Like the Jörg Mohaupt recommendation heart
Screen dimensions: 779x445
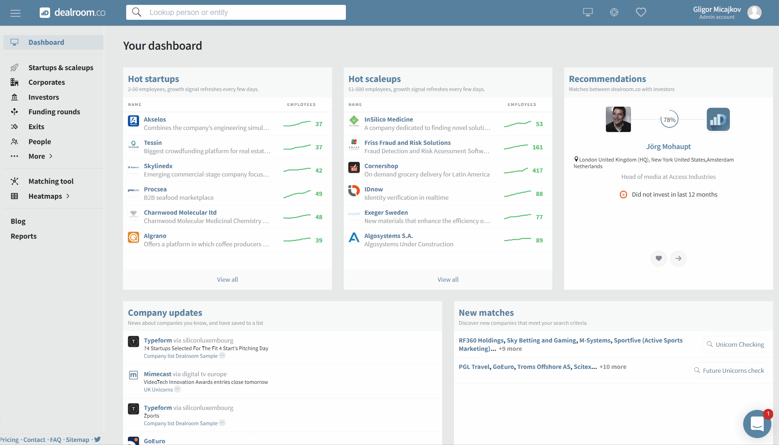(658, 258)
